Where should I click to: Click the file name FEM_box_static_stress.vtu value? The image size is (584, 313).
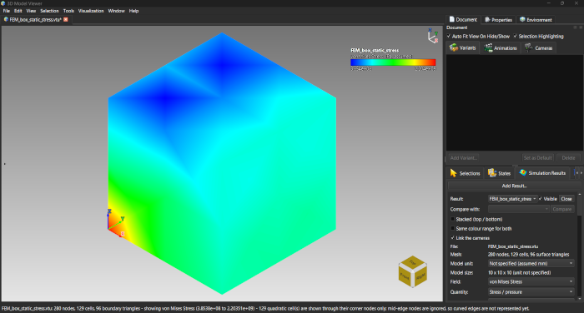pos(513,246)
